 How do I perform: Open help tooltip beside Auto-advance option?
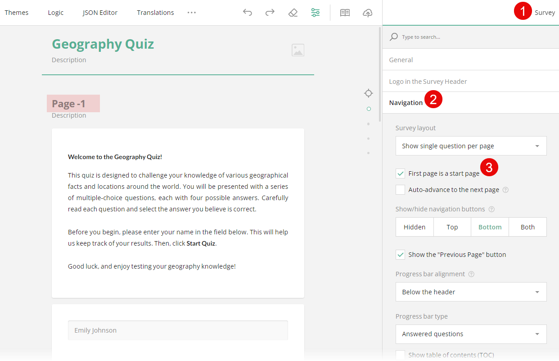[505, 190]
